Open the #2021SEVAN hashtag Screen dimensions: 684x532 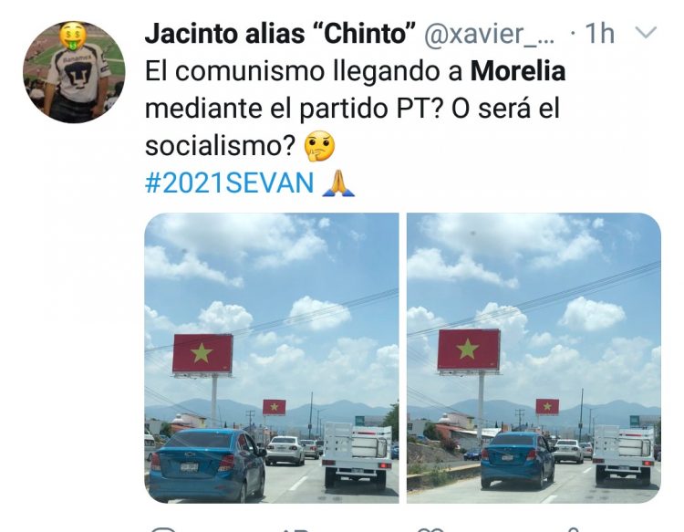point(229,183)
